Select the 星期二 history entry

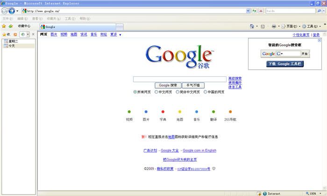(x=19, y=41)
